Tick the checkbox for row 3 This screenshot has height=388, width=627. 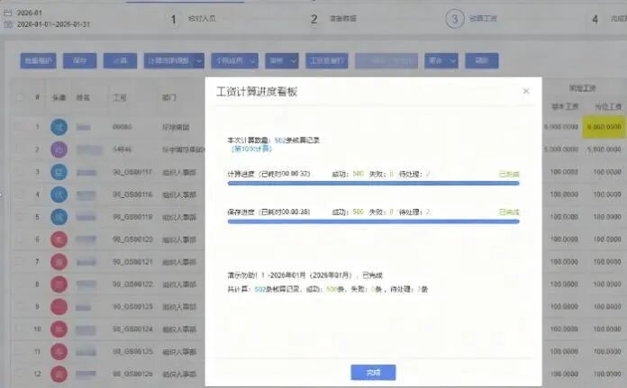coord(19,172)
